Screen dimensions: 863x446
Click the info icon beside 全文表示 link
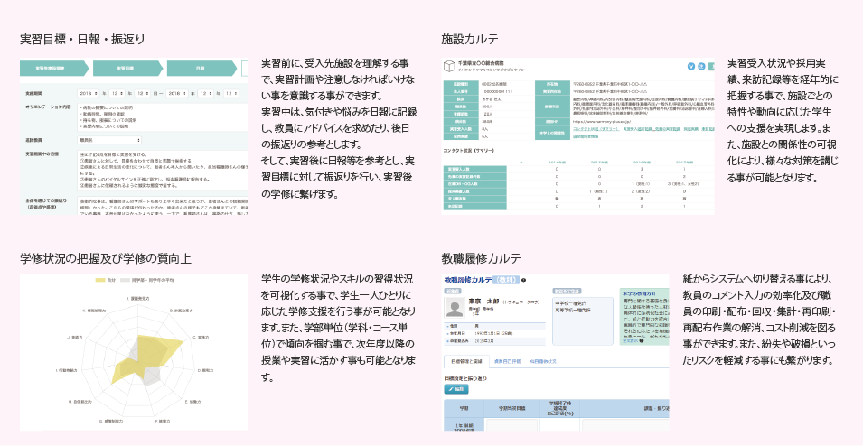pos(642,341)
